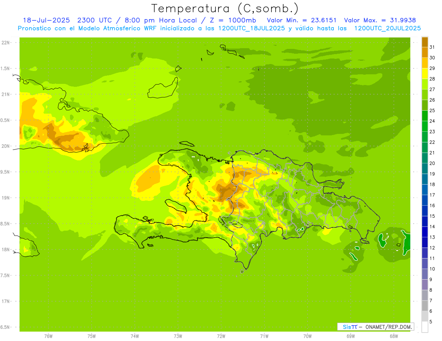
Task: Select the "Z = 1000mb" level label
Action: pyautogui.click(x=233, y=20)
